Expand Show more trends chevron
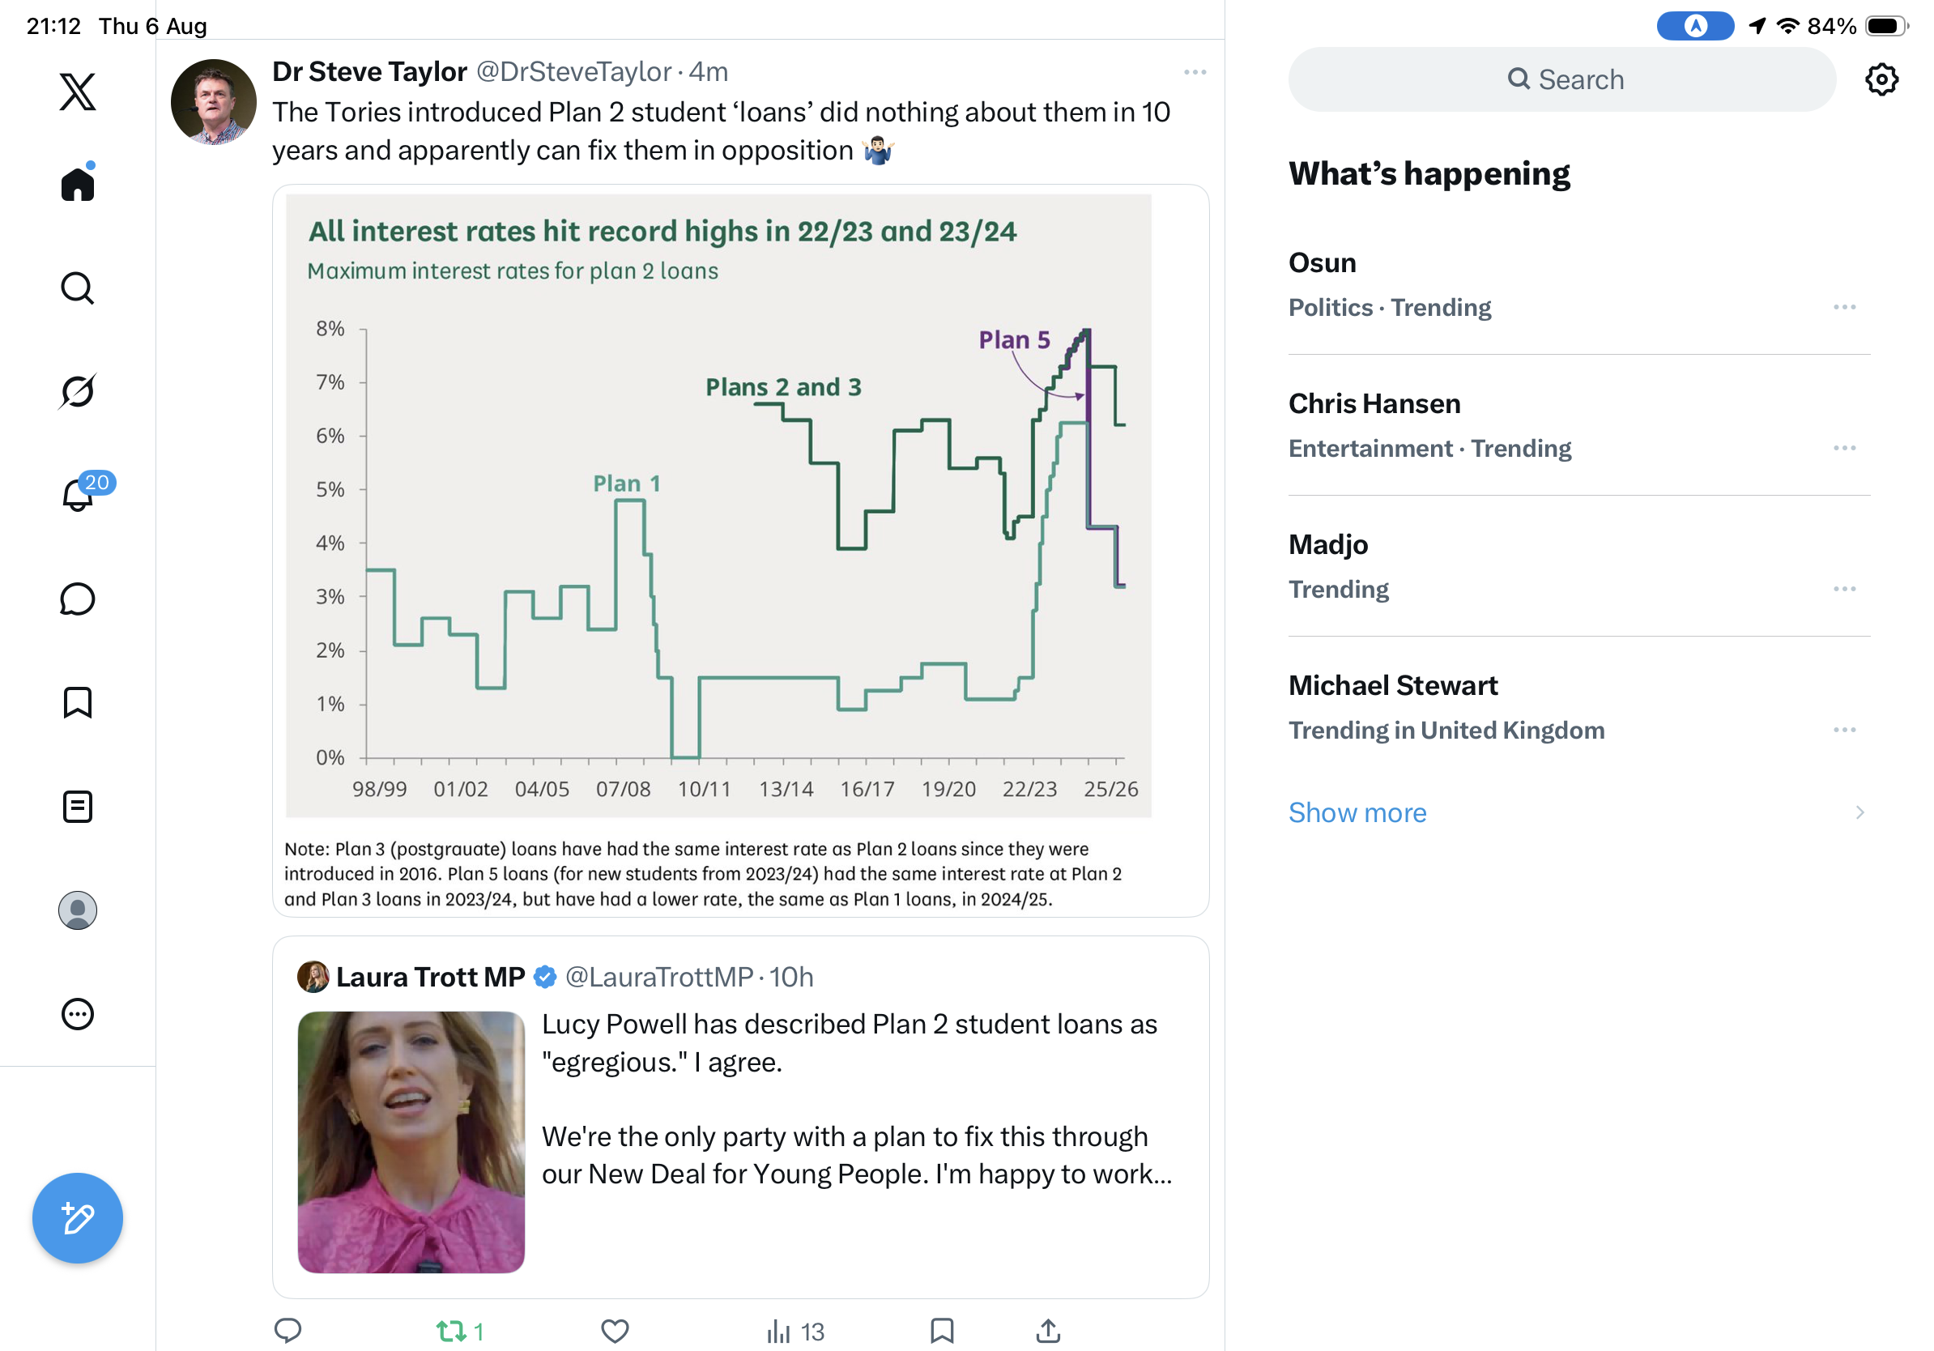Screen dimensions: 1934x1351 point(1859,813)
